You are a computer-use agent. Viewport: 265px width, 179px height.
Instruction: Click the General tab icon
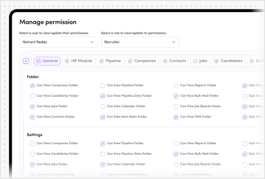(x=39, y=61)
